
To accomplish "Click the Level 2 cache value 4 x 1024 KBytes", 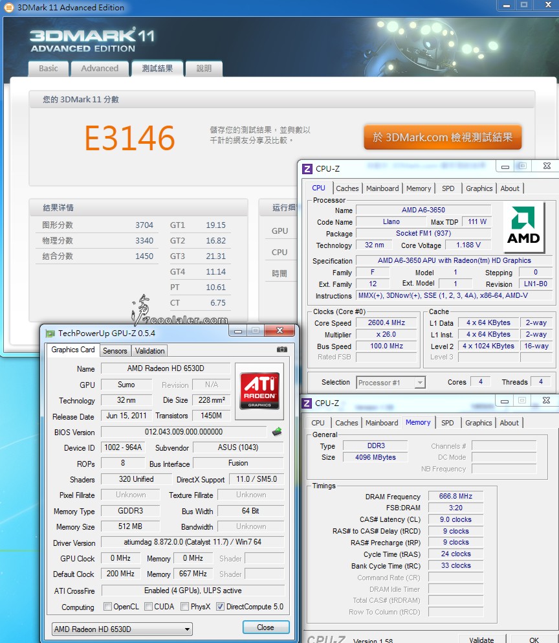I will (x=488, y=346).
